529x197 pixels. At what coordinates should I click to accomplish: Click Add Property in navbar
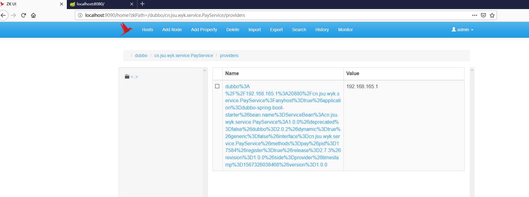click(204, 30)
